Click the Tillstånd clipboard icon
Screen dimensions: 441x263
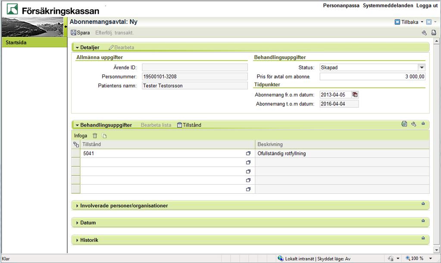coord(179,125)
